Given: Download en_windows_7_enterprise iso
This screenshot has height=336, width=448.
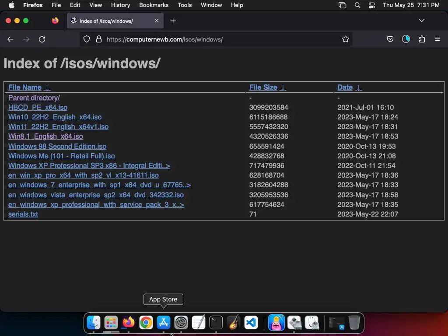Looking at the screenshot, I should pos(99,185).
